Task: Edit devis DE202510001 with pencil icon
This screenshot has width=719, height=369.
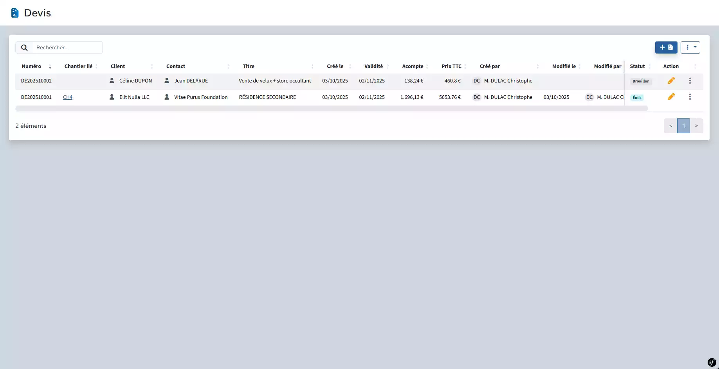Action: [x=671, y=97]
